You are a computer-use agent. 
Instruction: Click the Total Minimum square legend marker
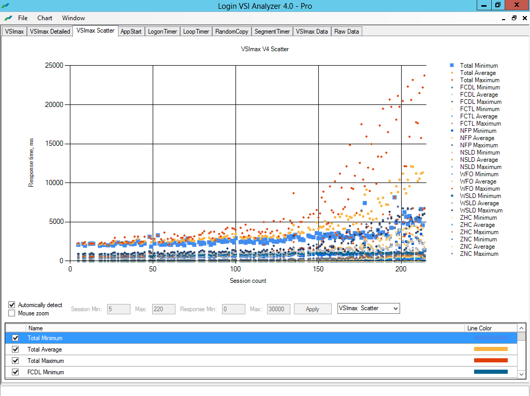tap(452, 66)
